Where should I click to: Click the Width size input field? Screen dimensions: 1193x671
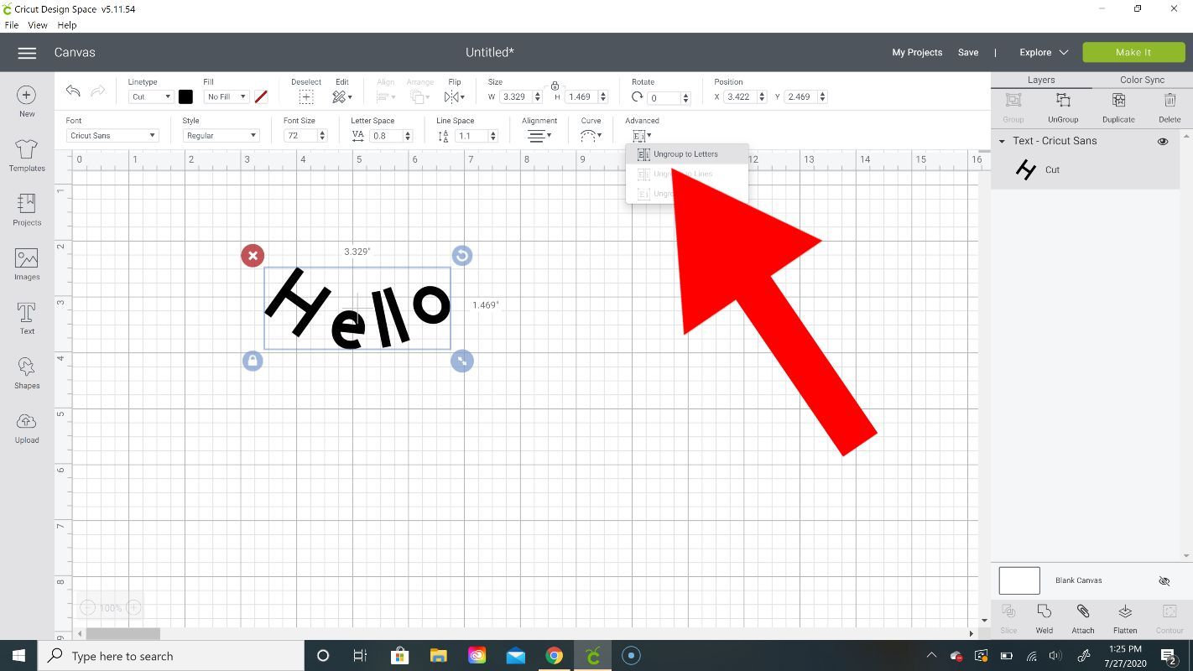tap(517, 97)
